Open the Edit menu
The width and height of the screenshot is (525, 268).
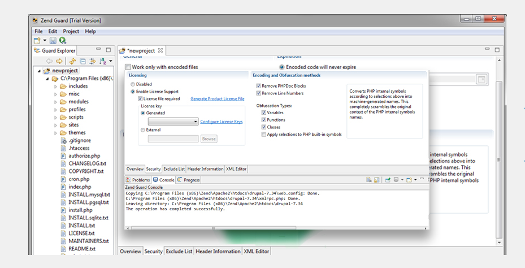[x=53, y=31]
